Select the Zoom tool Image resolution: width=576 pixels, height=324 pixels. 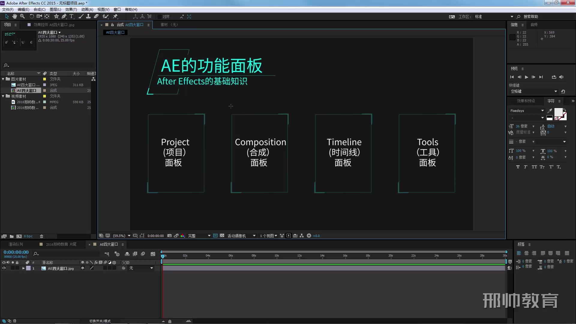[22, 16]
